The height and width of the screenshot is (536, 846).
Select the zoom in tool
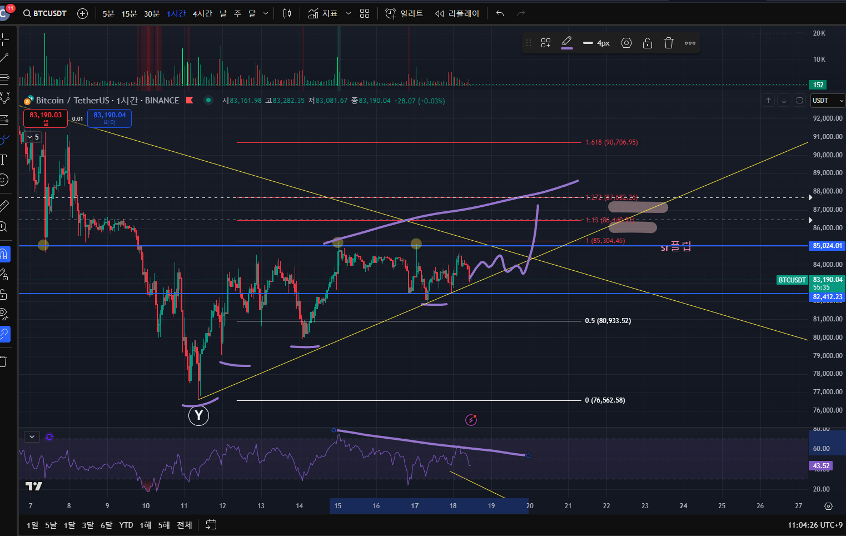click(4, 226)
